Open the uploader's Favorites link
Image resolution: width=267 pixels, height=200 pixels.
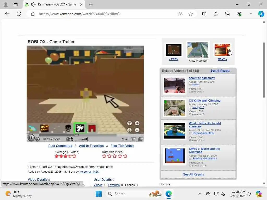tap(114, 185)
